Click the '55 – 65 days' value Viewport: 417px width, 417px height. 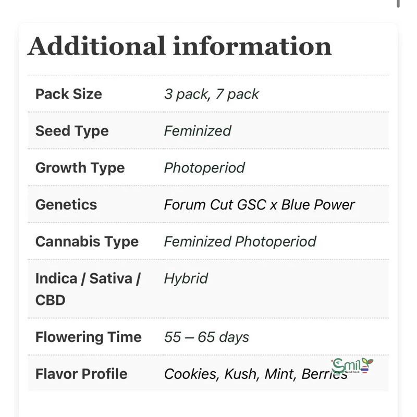(x=206, y=337)
